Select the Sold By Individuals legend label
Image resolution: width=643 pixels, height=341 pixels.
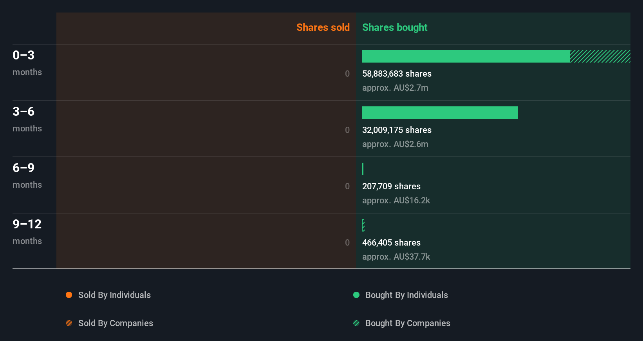click(114, 295)
